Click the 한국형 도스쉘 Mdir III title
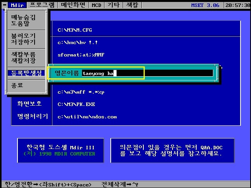The width and height of the screenshot is (251, 188). pos(61,147)
